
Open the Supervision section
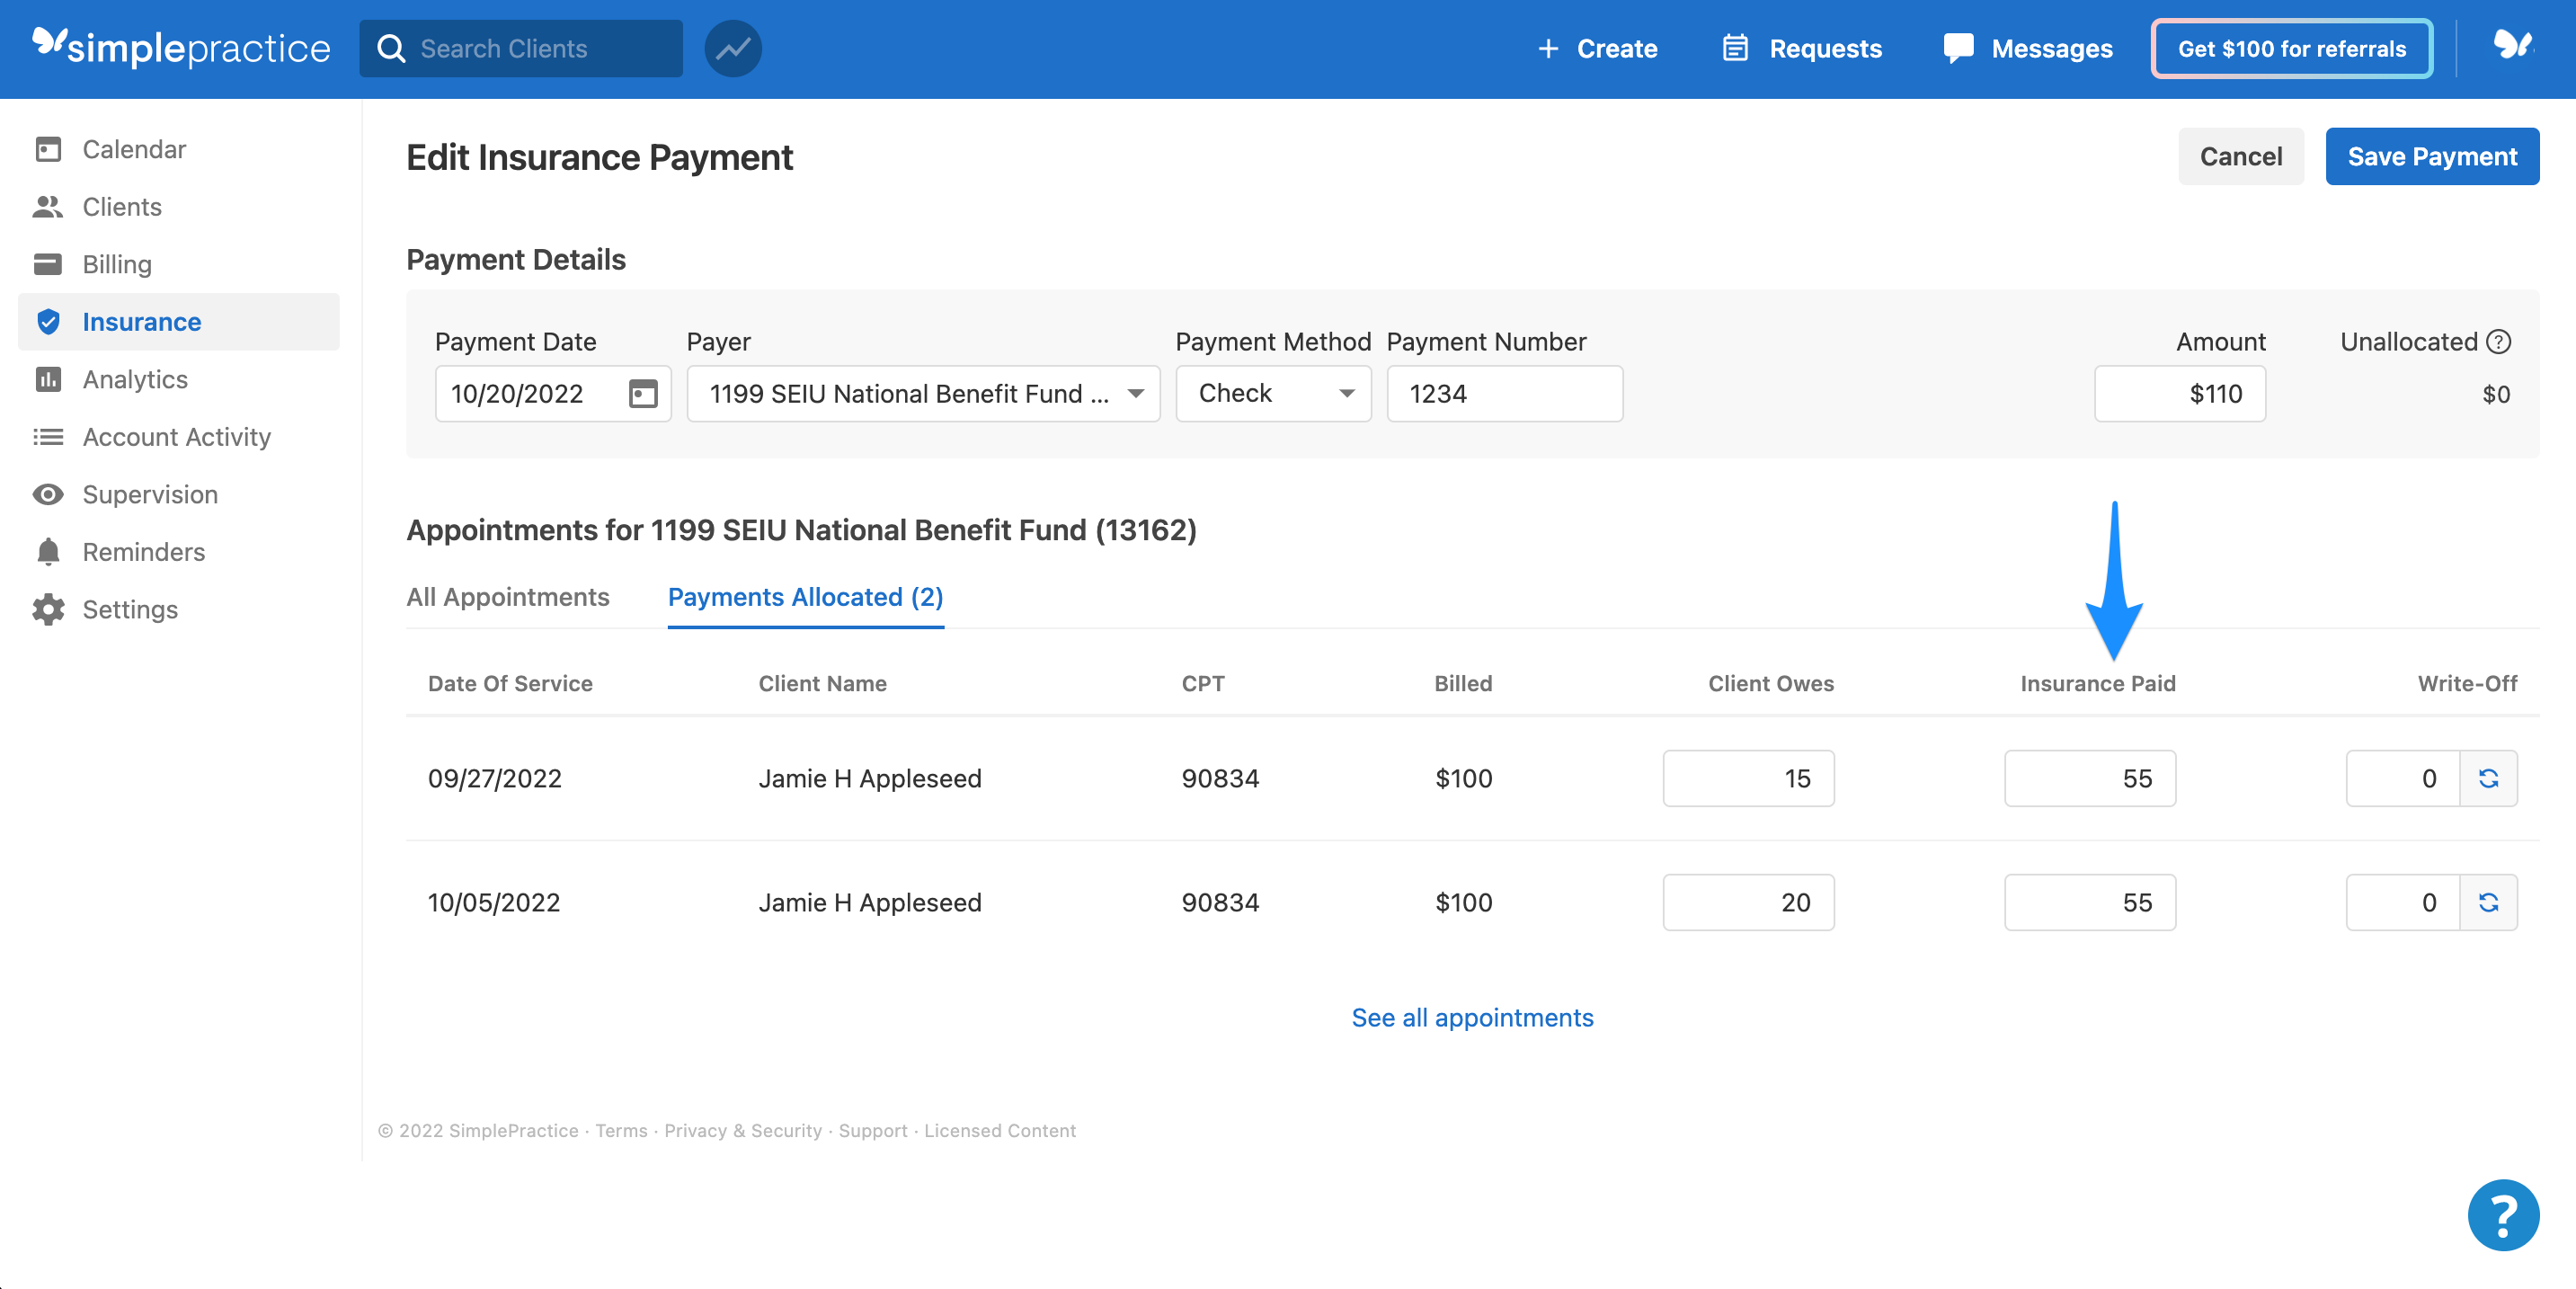[150, 493]
